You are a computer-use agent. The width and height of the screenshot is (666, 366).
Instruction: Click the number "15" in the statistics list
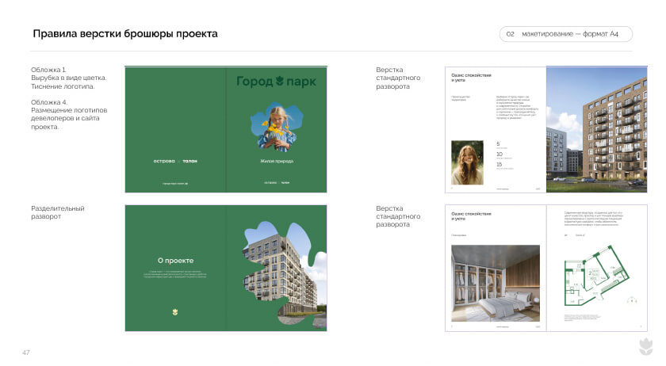[x=499, y=164]
